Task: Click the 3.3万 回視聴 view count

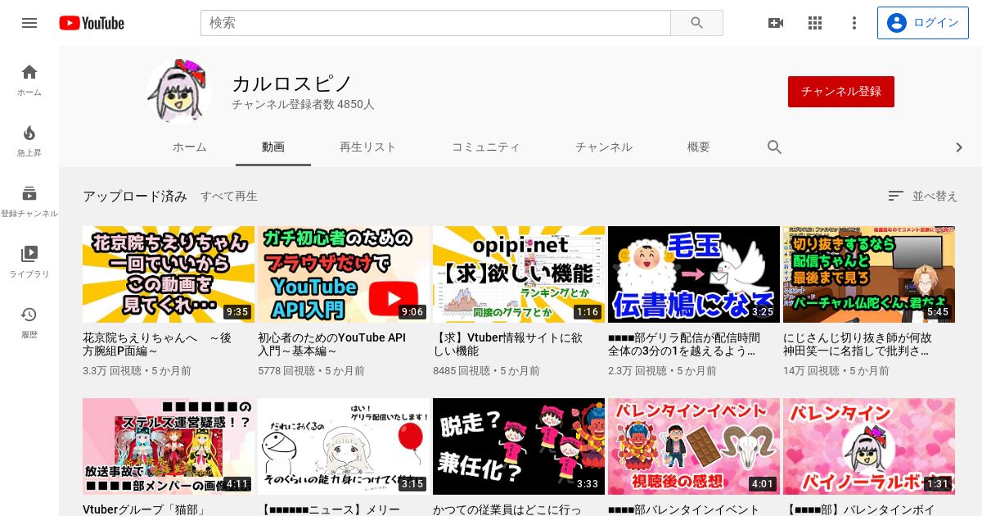Action: click(110, 371)
